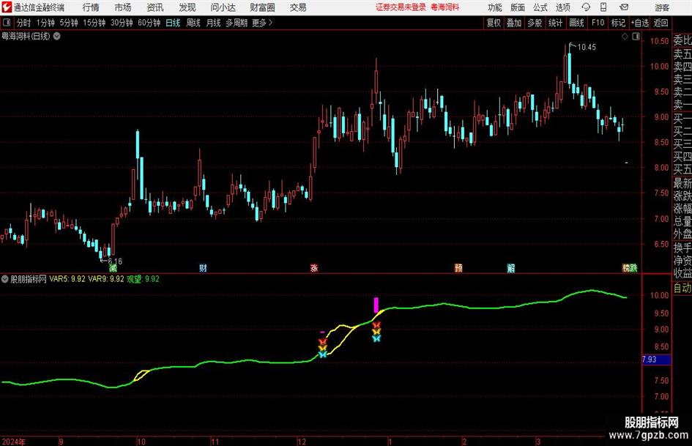Image resolution: width=692 pixels, height=446 pixels.
Task: Open the 财富圈 menu
Action: click(262, 7)
